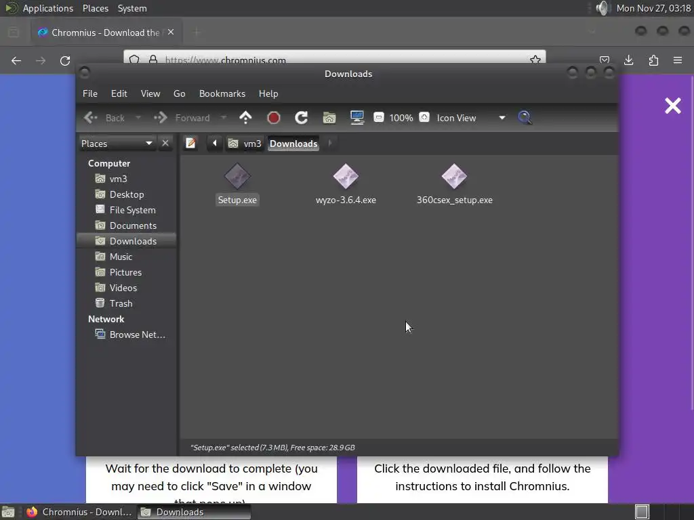Viewport: 694px width, 520px height.
Task: Click the volume speaker icon in the panel
Action: [603, 8]
